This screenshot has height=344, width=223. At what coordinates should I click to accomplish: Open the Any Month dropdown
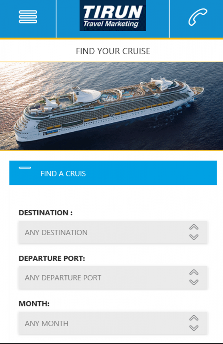coord(113,323)
